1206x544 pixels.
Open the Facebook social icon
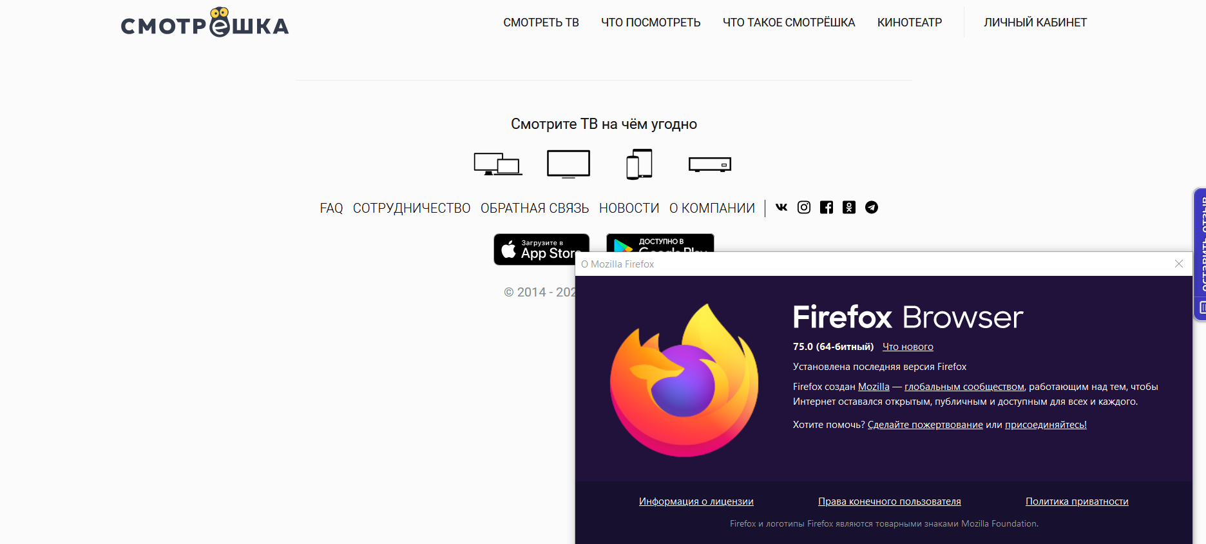(x=827, y=207)
